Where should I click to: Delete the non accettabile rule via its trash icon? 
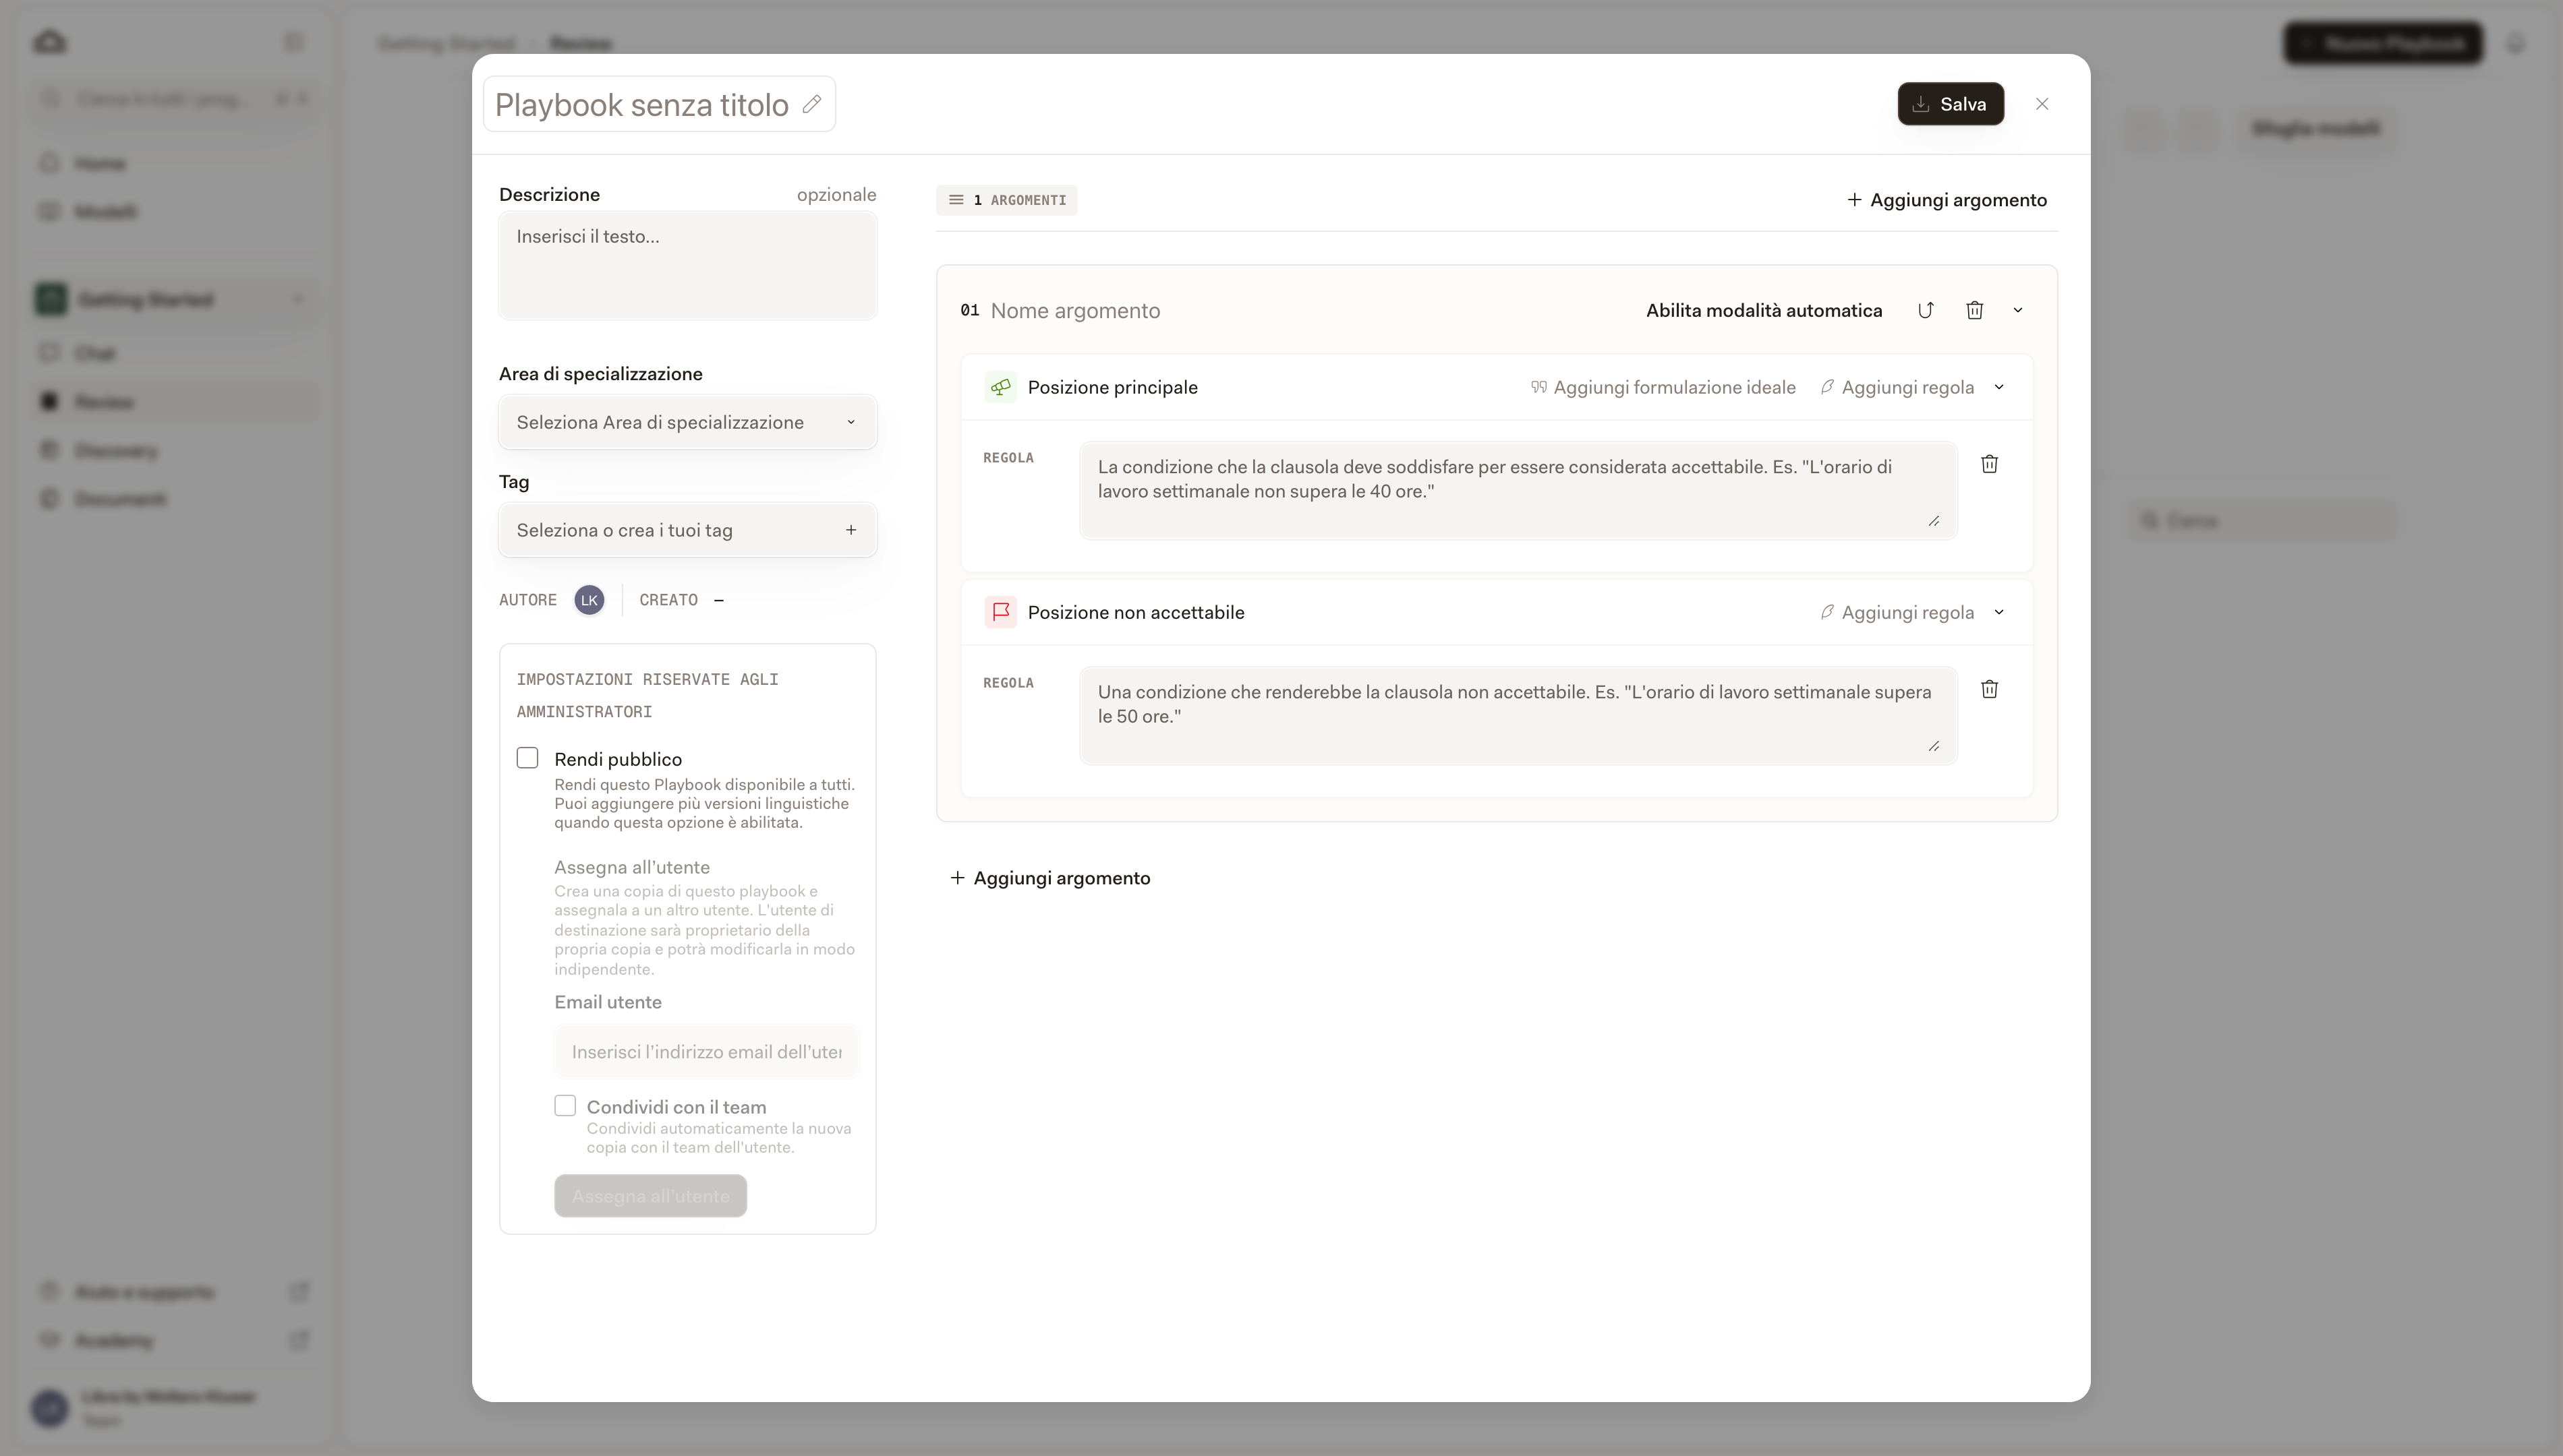[x=1989, y=689]
